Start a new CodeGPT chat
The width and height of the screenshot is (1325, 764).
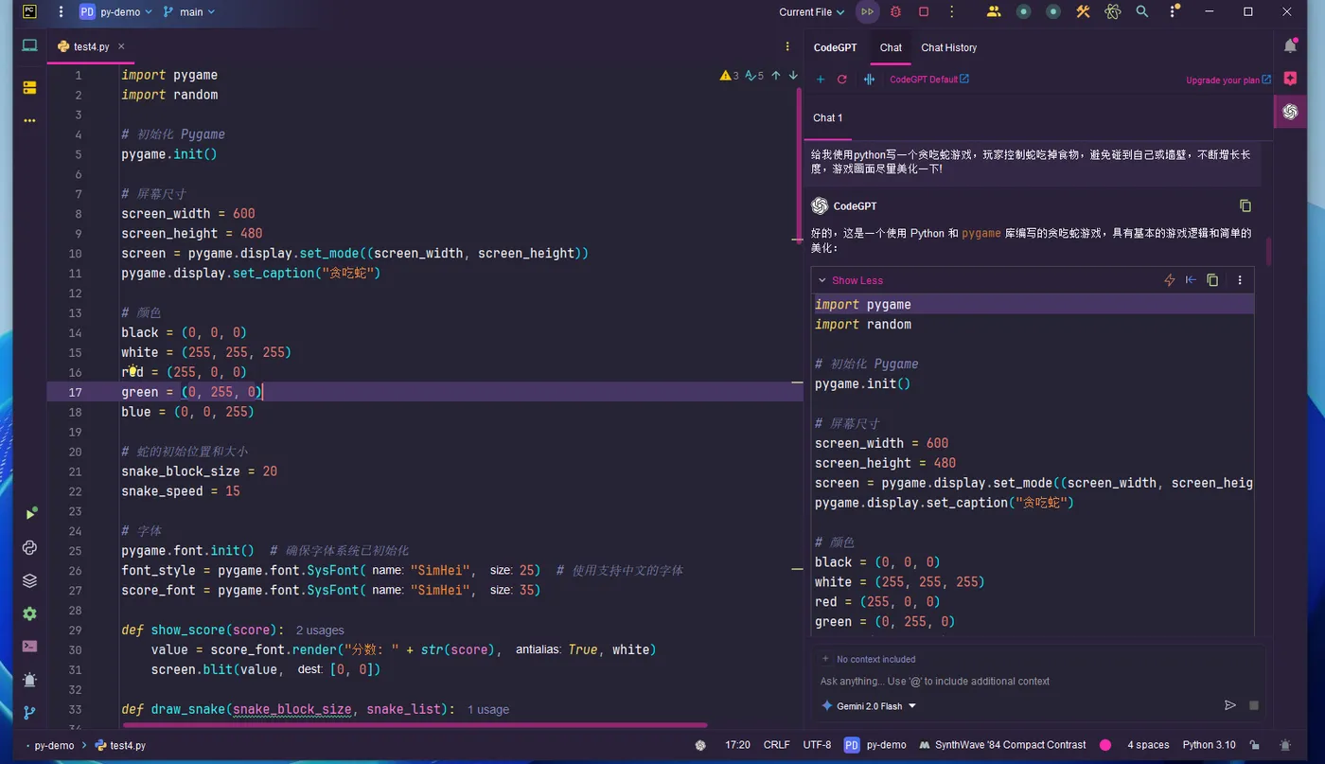[x=821, y=80]
